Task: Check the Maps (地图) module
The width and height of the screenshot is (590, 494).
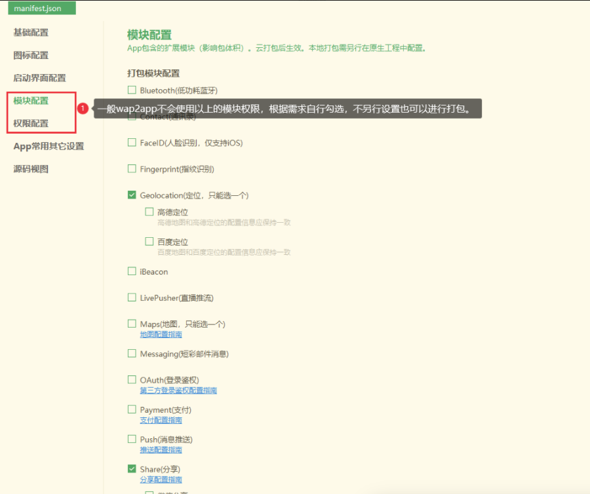Action: [132, 324]
